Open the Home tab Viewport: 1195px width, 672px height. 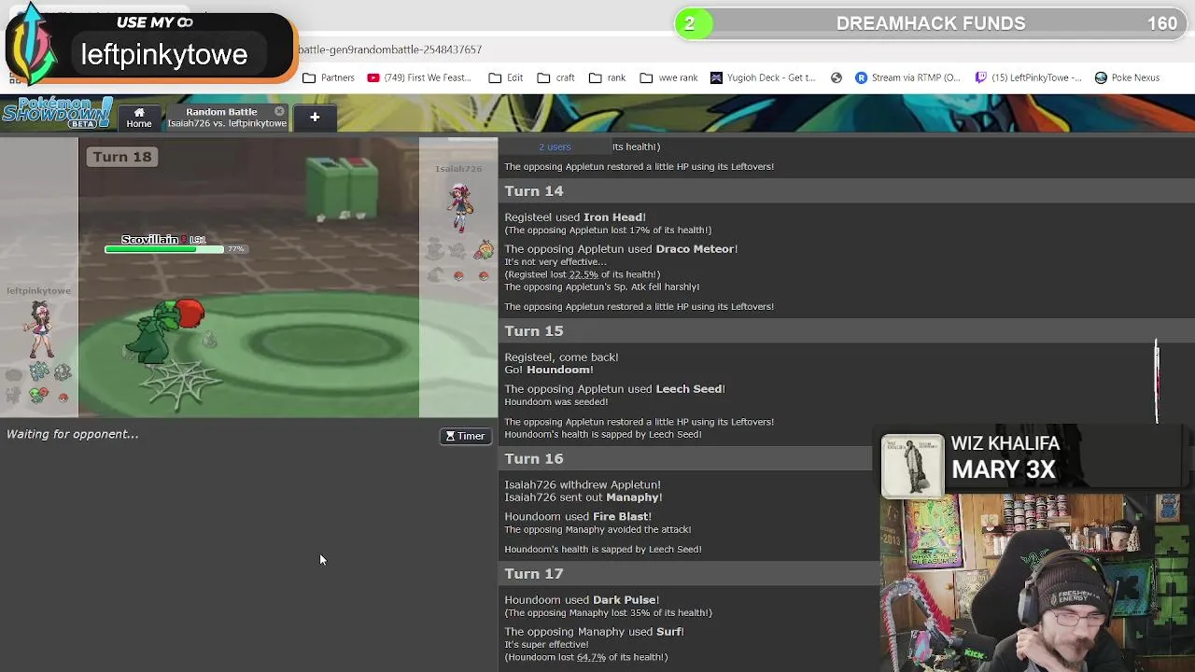[139, 118]
